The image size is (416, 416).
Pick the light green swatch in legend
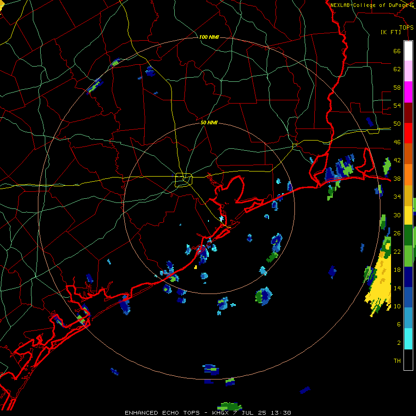[408, 256]
